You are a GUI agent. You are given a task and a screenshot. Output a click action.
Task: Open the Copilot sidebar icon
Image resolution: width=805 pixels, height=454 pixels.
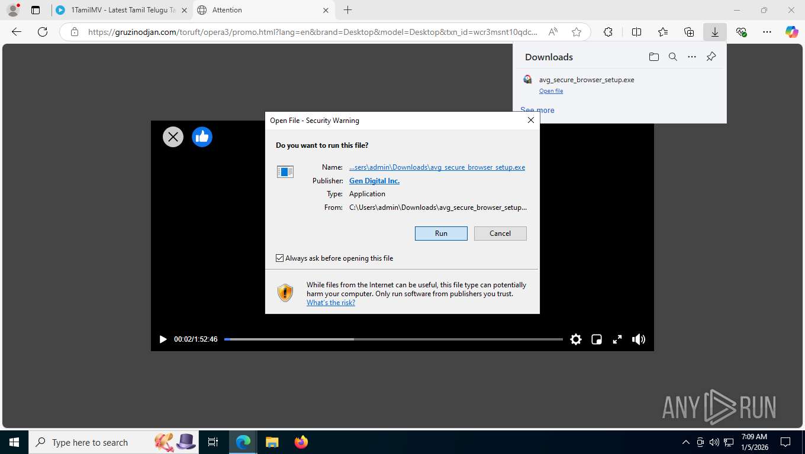[792, 32]
